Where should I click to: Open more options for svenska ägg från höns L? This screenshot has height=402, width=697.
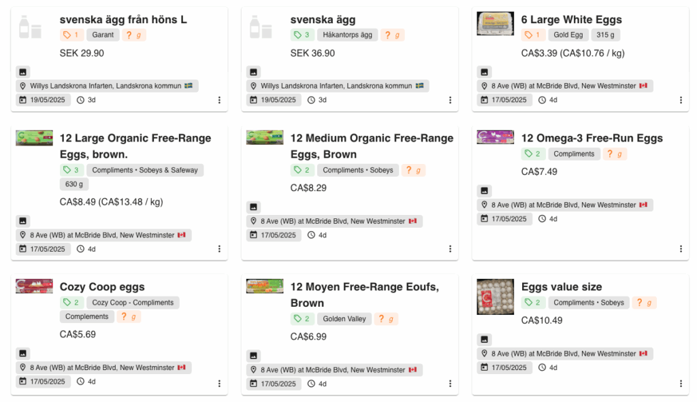219,101
